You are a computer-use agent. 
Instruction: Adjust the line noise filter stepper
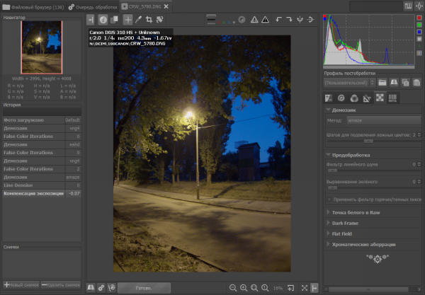419,164
